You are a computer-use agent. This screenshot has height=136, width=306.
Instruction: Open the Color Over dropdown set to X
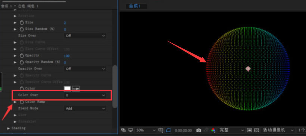[x=85, y=95]
